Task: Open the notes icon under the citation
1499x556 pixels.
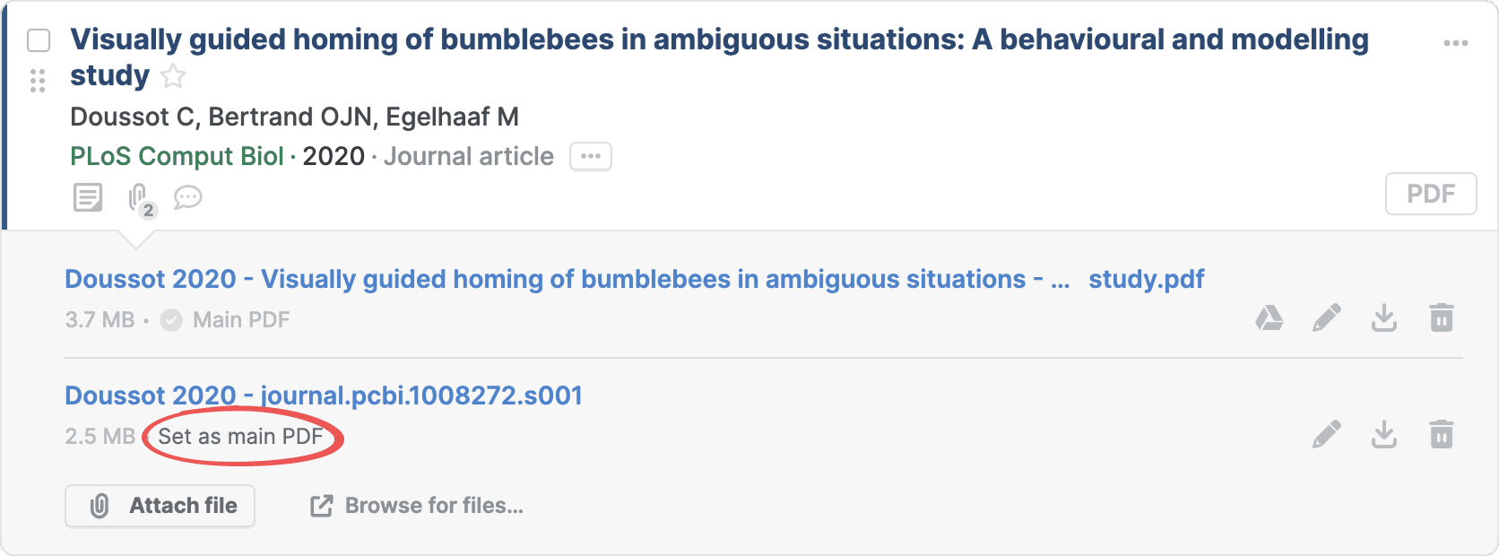Action: click(88, 197)
